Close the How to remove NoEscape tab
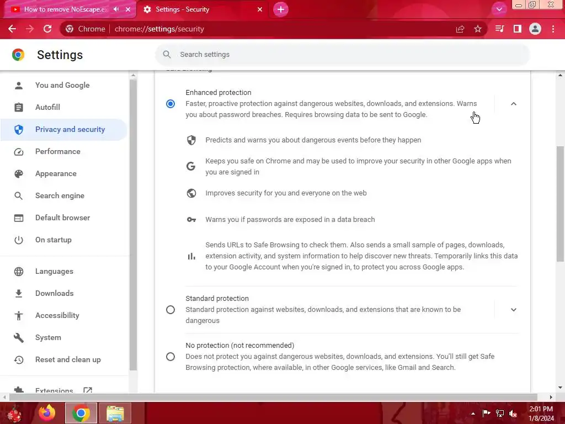 point(128,9)
